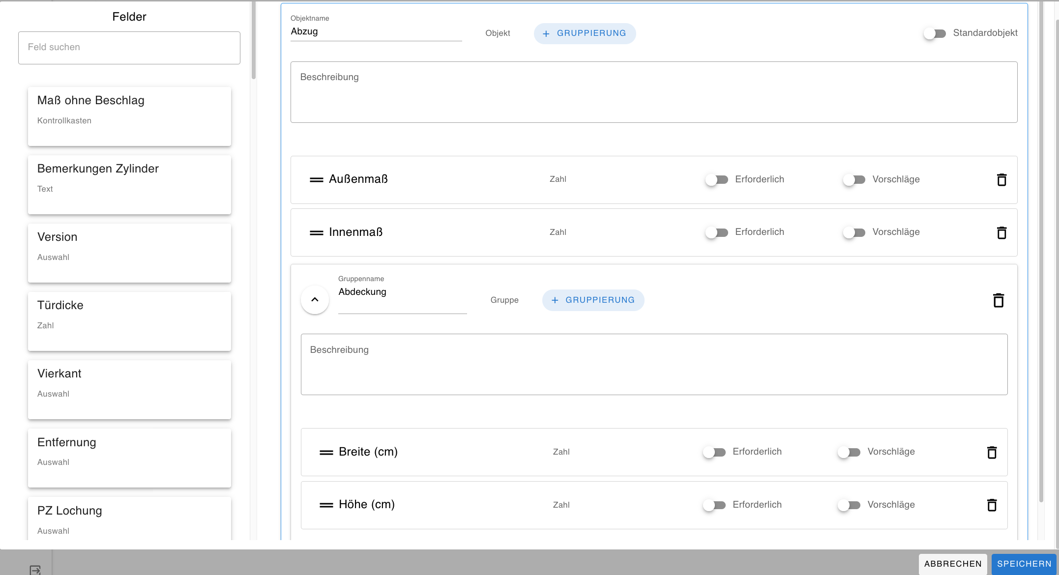Viewport: 1059px width, 575px height.
Task: Delete the Abdeckung group with trash icon
Action: click(x=998, y=300)
